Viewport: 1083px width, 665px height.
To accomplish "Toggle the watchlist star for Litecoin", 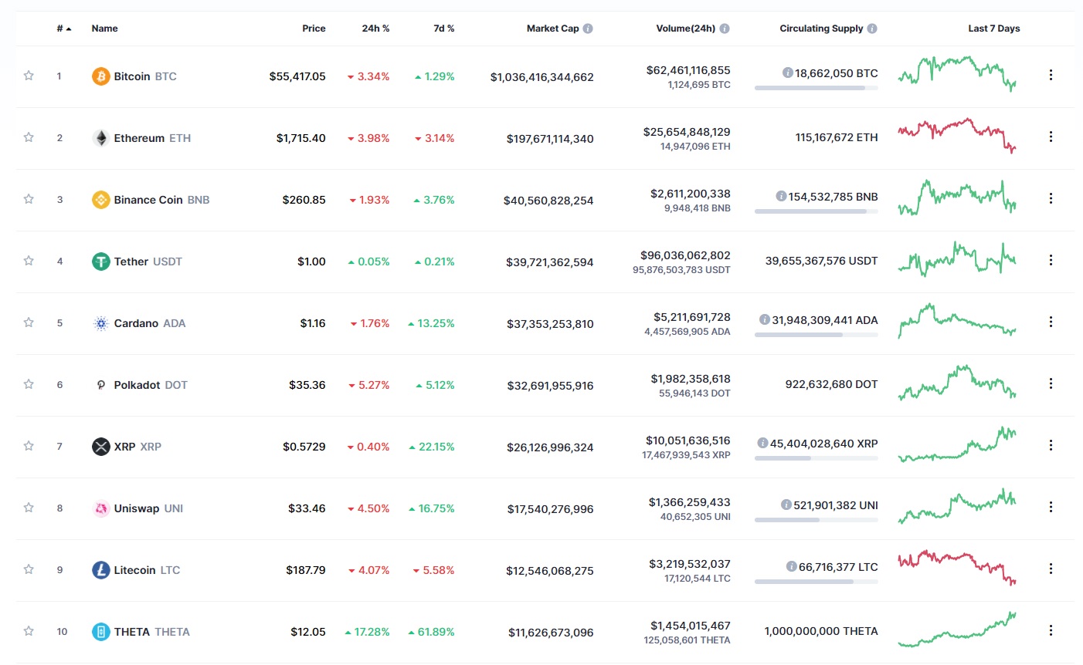I will [x=29, y=569].
